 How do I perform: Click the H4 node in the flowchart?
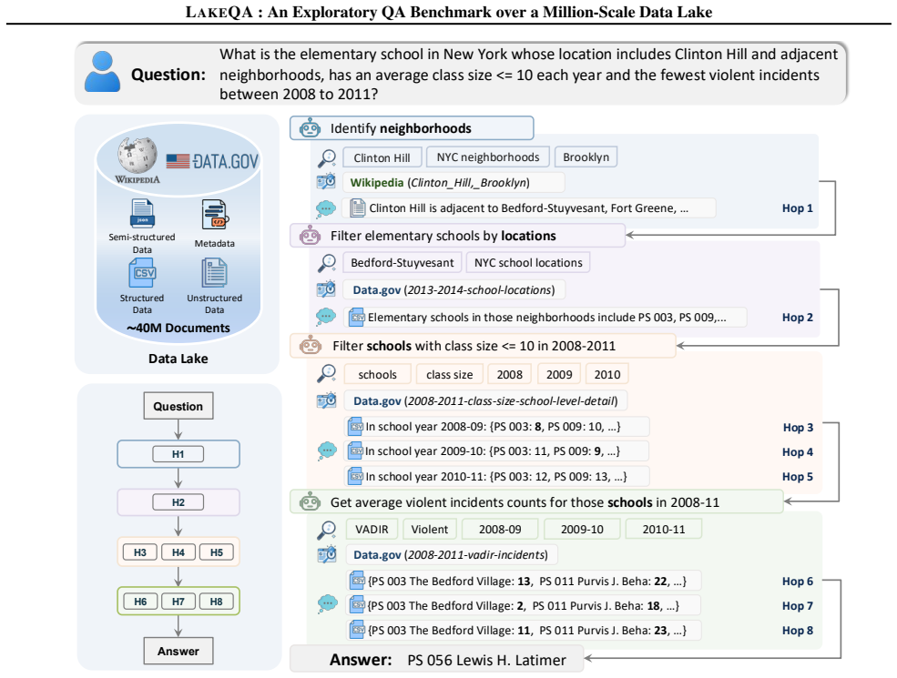point(178,552)
